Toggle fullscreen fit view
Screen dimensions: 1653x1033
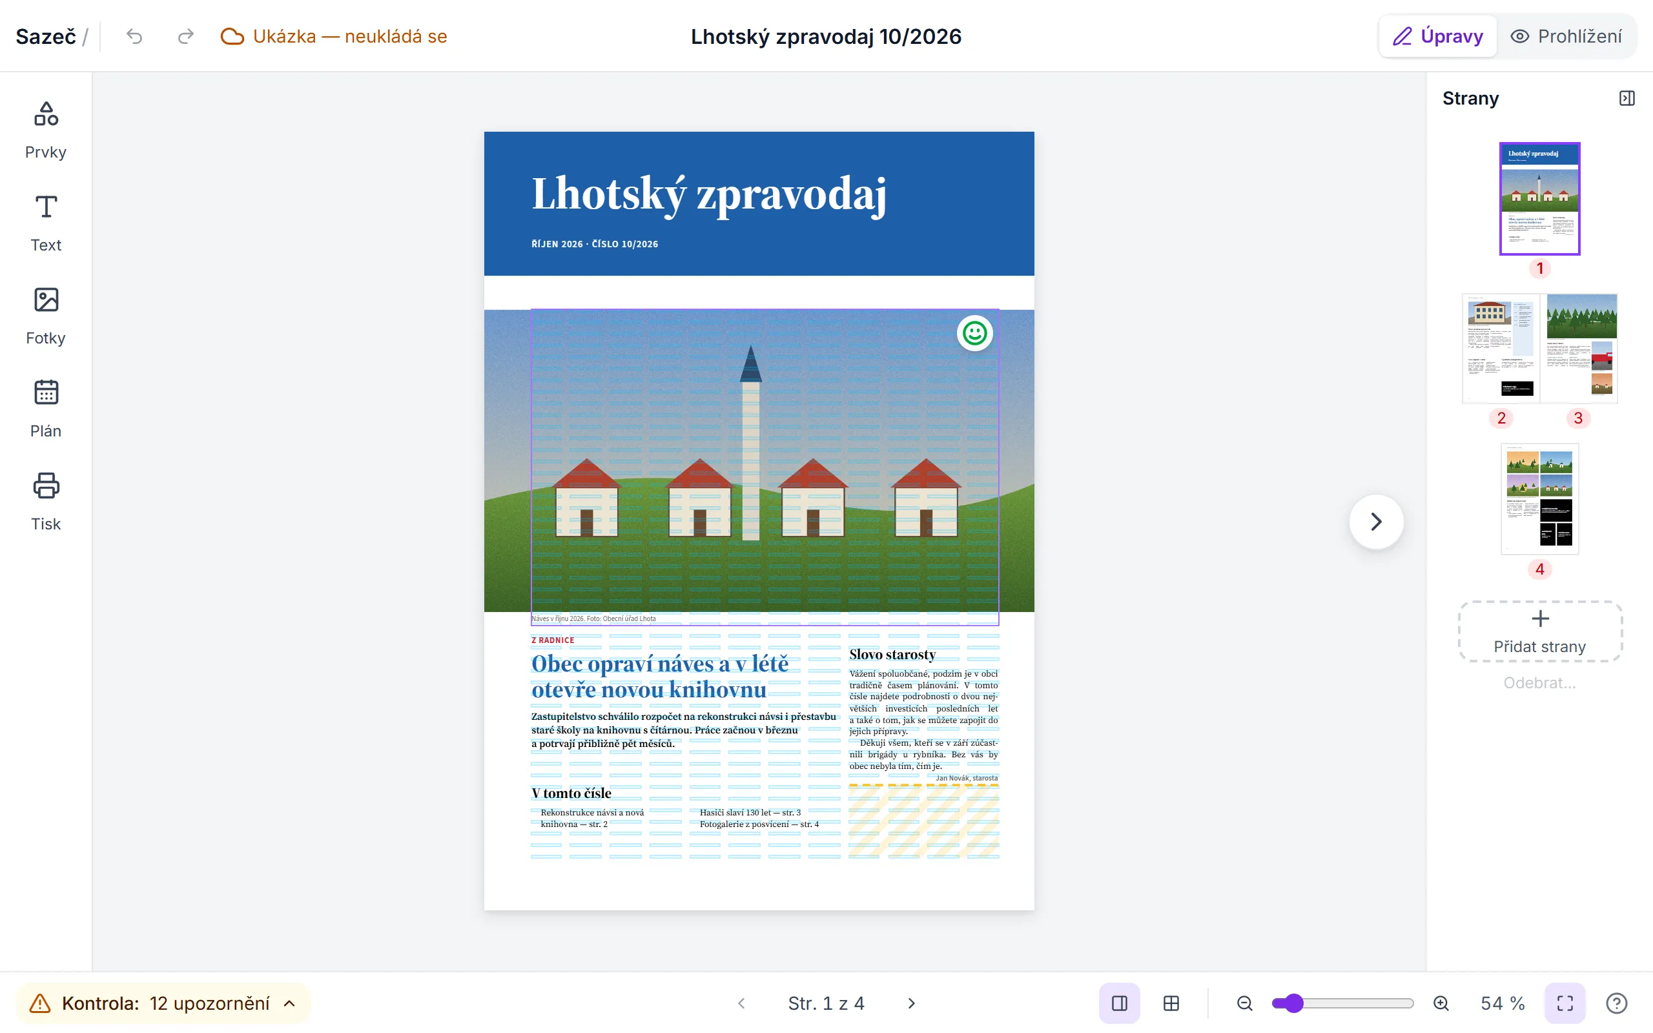(x=1565, y=1003)
